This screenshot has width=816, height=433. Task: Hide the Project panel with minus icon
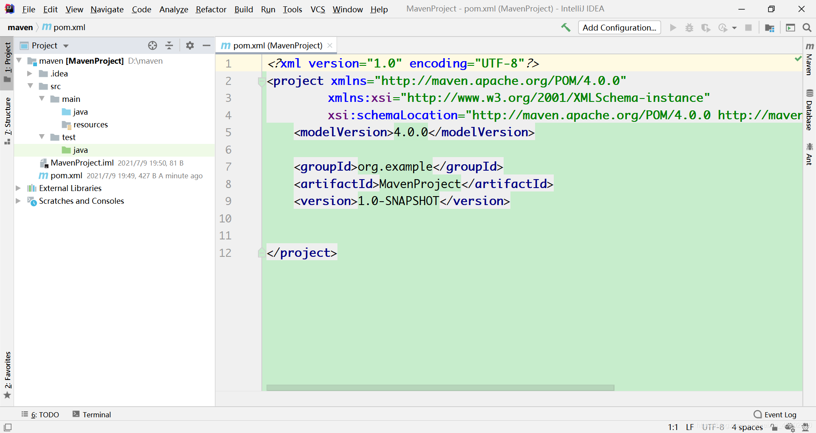[x=207, y=45]
